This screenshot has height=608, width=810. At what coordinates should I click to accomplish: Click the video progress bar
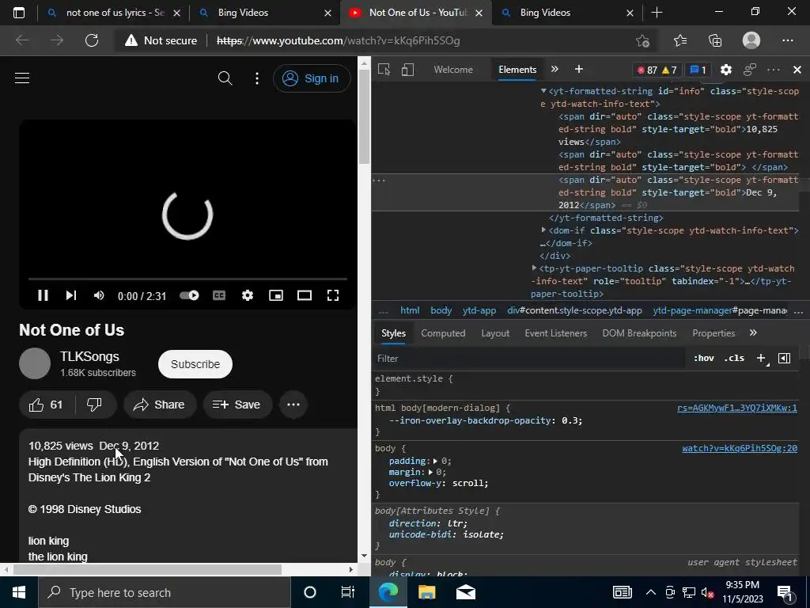[187, 279]
